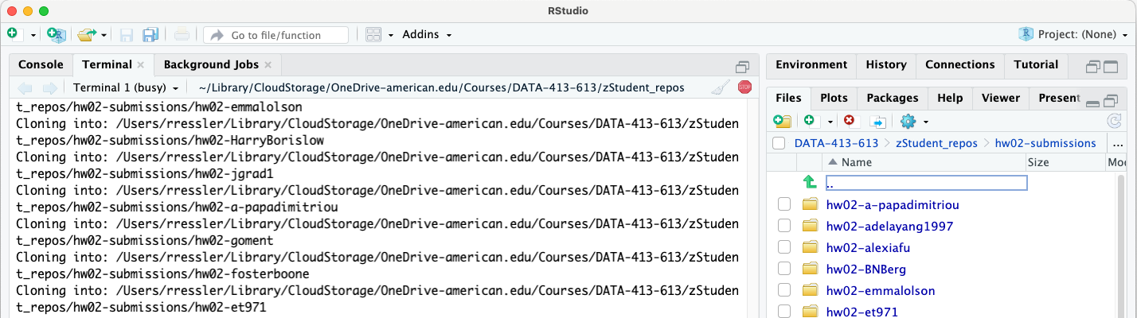Check the hw02-BNBerg checkbox
Image resolution: width=1137 pixels, height=318 pixels.
(x=784, y=269)
